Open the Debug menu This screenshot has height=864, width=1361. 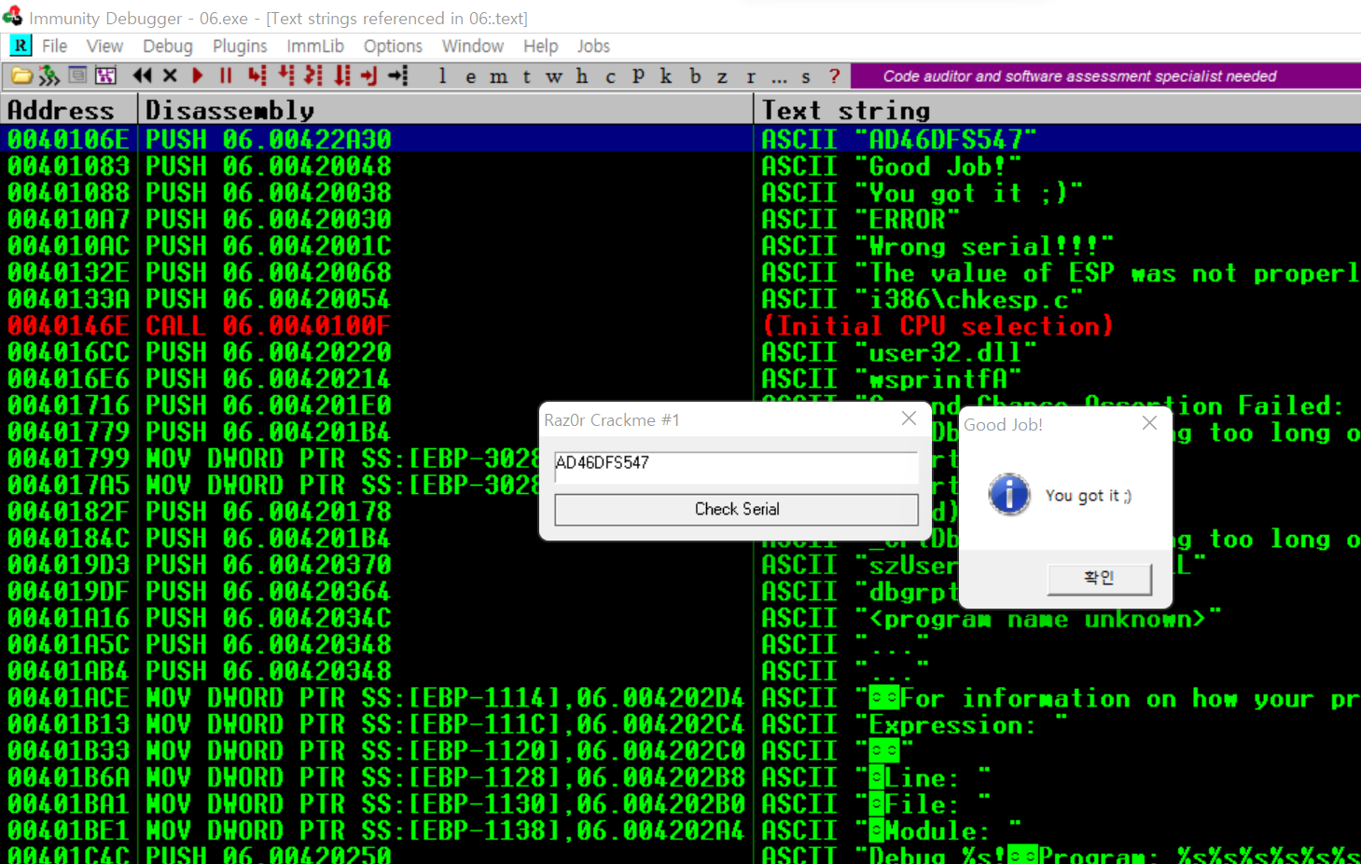pos(168,46)
